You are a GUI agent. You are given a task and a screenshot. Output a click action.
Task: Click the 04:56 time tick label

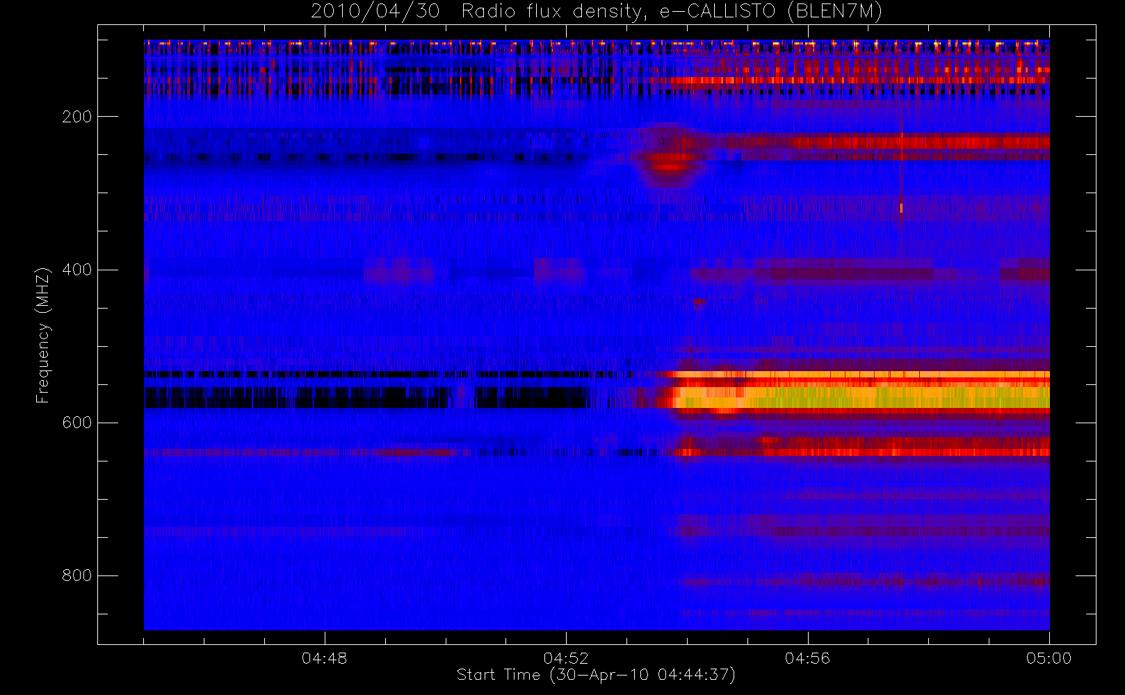(807, 658)
